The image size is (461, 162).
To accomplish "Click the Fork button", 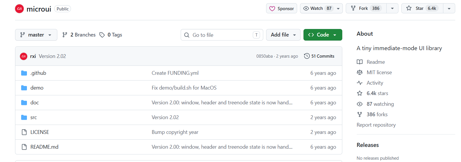I will 366,8.
